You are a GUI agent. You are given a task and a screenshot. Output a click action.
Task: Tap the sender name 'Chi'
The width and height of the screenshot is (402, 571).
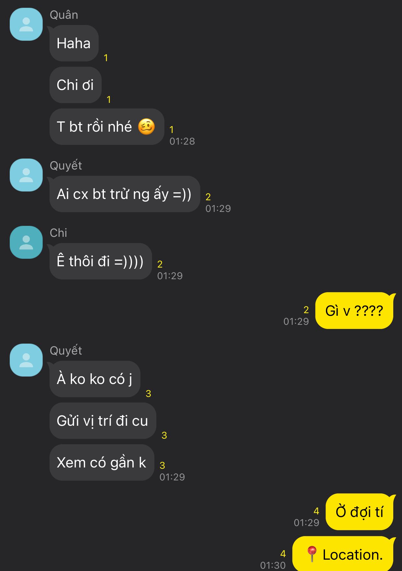[58, 233]
